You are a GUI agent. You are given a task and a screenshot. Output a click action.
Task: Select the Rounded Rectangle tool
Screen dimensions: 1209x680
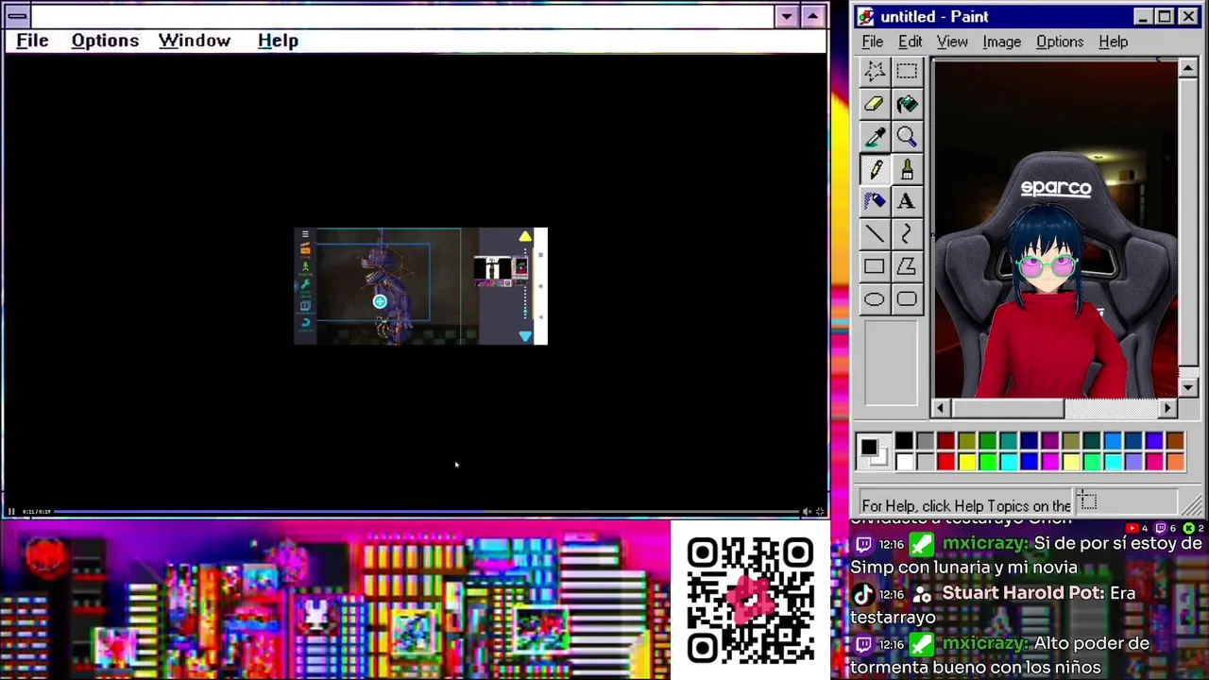tap(907, 299)
